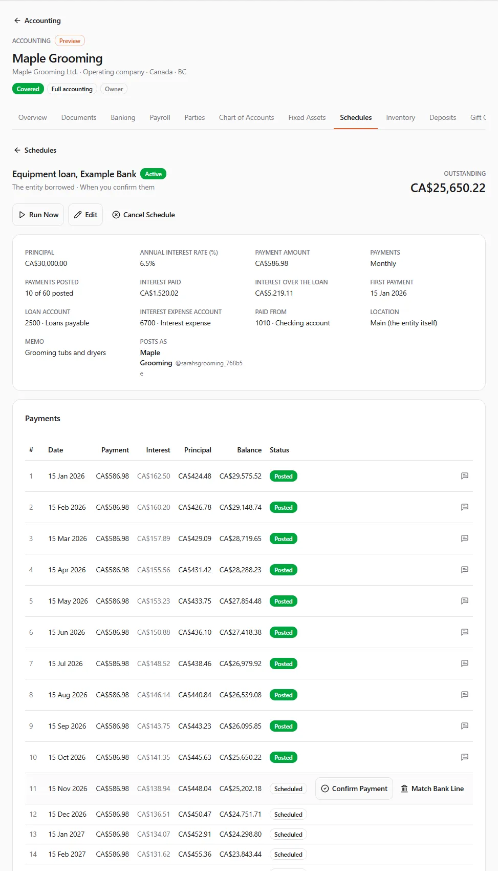The height and width of the screenshot is (871, 498).
Task: Go to the Banking tab
Action: pos(123,117)
